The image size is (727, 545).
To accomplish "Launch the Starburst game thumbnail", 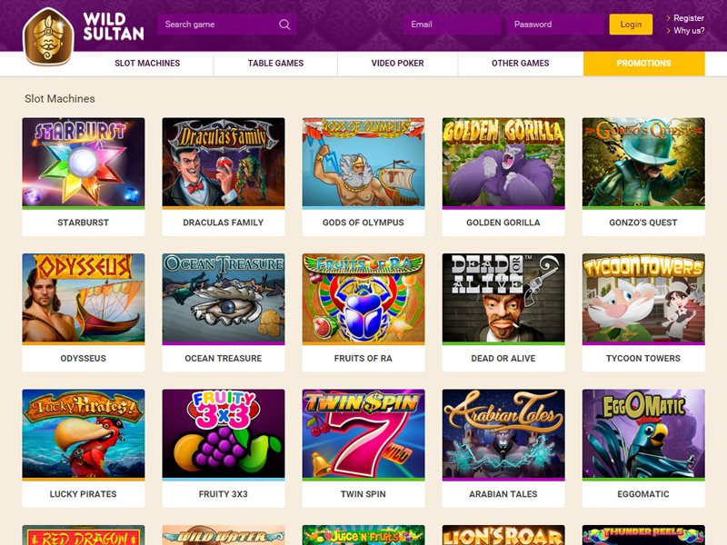I will coord(84,162).
